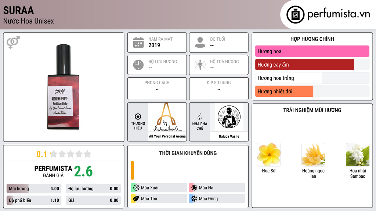Click the spring flower icon for Mùa Xuân
This screenshot has height=211, width=376.
click(x=136, y=188)
